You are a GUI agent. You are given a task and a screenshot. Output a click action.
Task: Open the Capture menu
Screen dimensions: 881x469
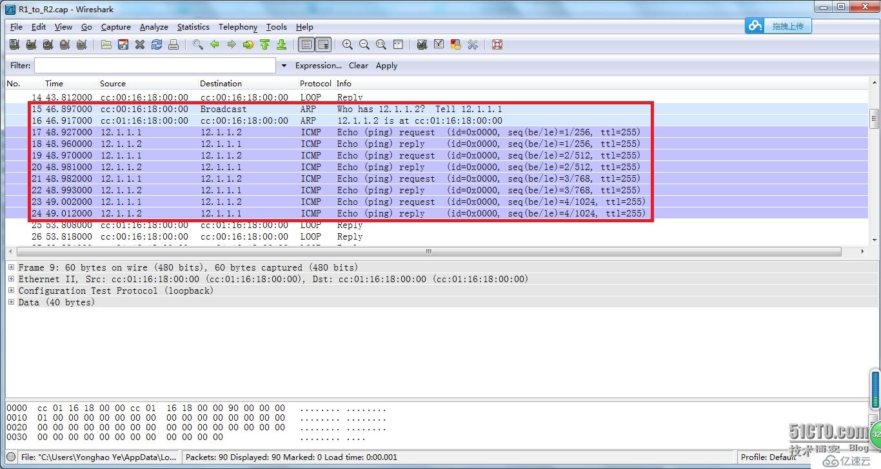coord(116,27)
